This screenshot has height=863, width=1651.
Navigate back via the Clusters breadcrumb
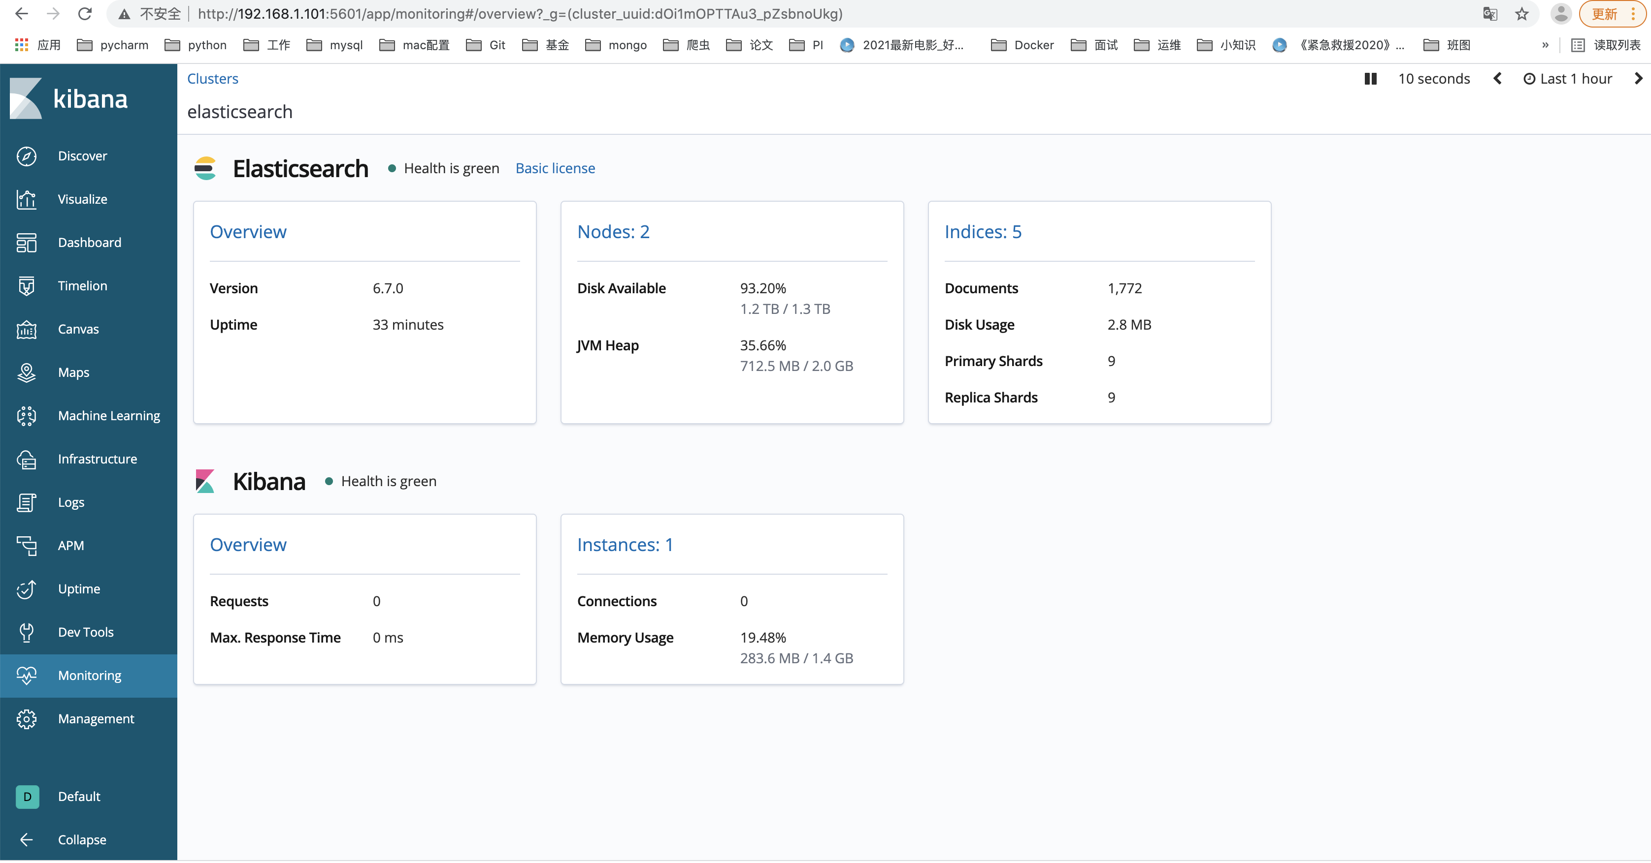pyautogui.click(x=212, y=78)
